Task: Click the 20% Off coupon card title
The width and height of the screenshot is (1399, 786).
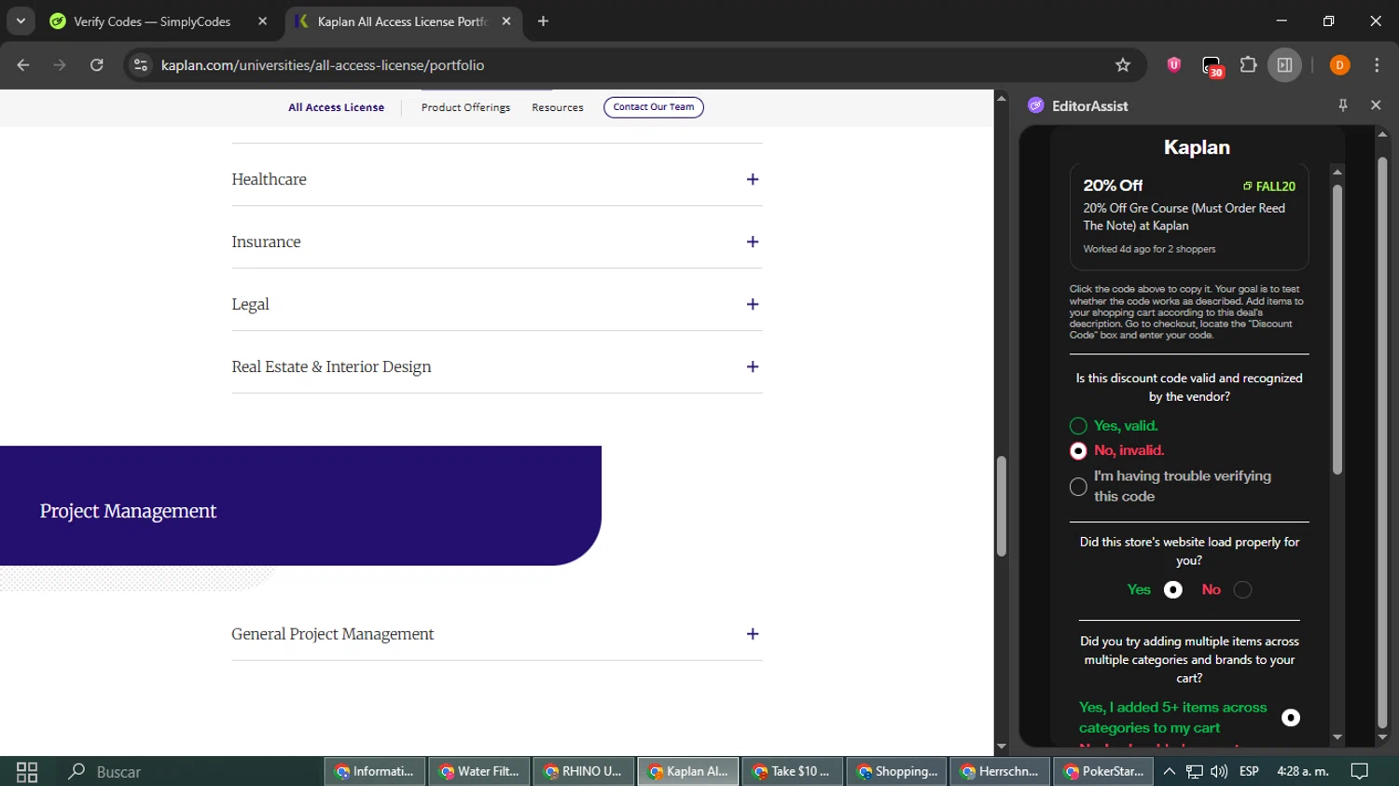Action: [x=1113, y=186]
